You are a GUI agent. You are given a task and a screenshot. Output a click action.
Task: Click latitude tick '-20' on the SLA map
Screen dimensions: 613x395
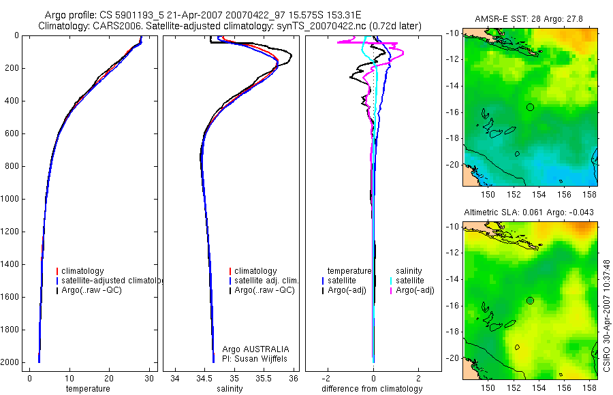pos(452,358)
